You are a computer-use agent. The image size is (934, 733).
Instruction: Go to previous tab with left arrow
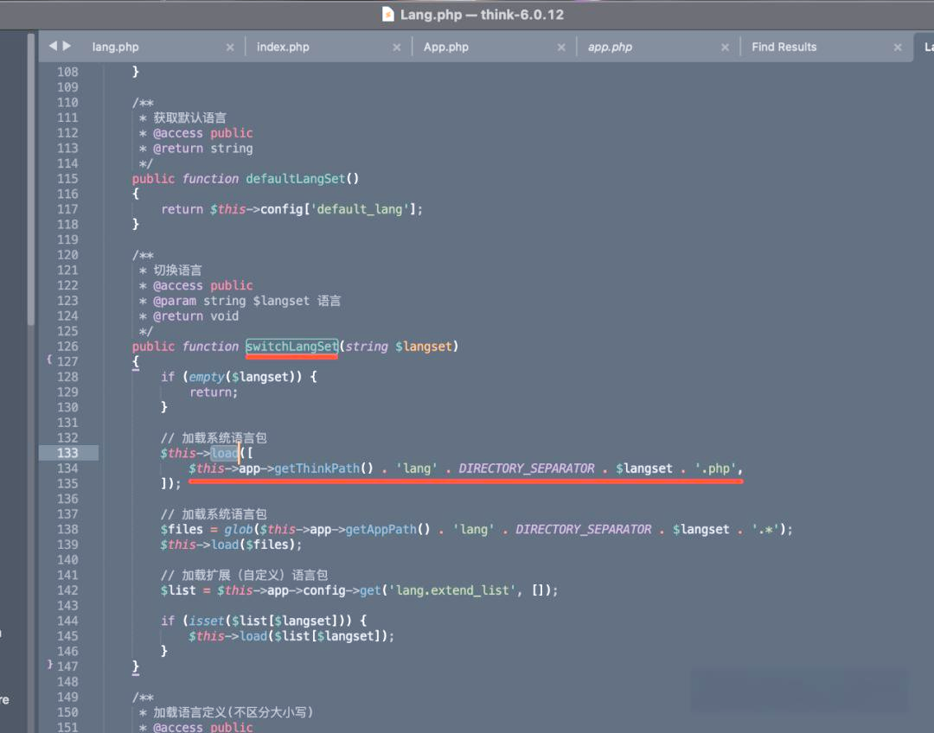(x=53, y=46)
